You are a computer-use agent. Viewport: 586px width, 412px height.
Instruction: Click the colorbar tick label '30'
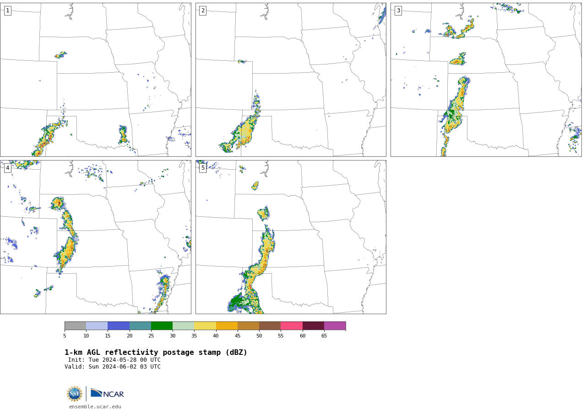(x=173, y=336)
